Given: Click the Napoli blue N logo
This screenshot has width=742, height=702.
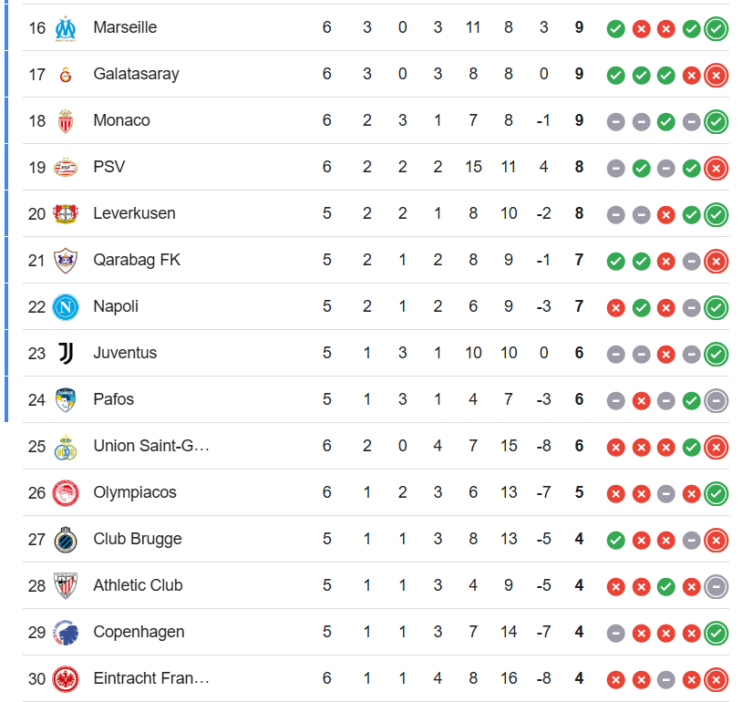Looking at the screenshot, I should tap(66, 307).
